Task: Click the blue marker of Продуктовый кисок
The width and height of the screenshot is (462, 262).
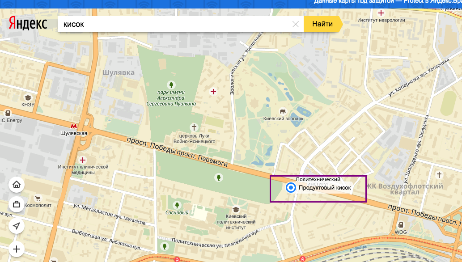Action: click(291, 187)
